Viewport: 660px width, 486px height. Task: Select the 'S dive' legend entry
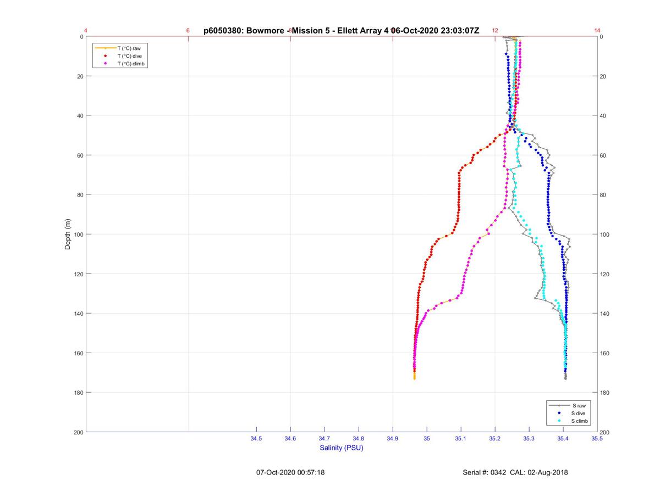[579, 413]
